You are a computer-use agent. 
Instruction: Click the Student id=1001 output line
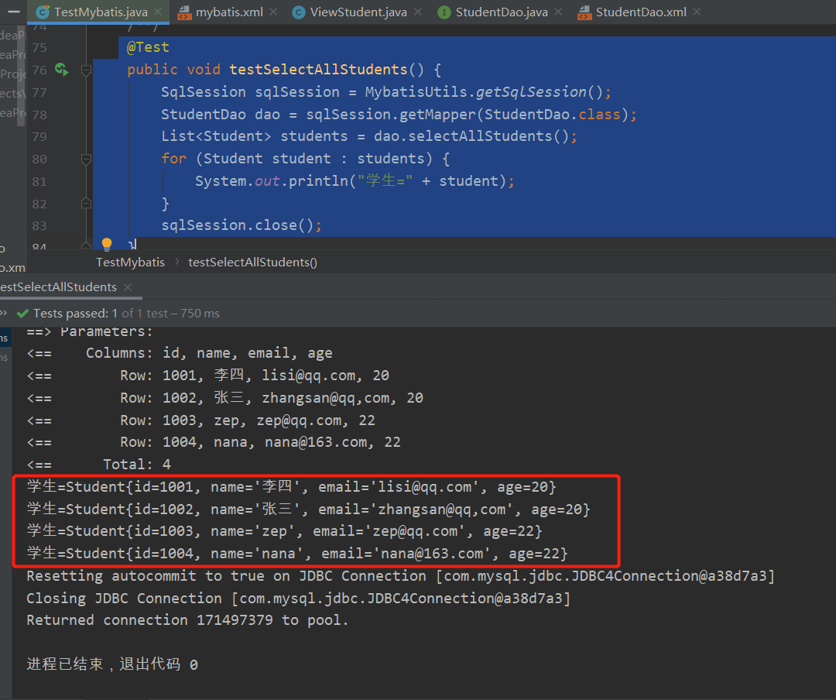[292, 486]
